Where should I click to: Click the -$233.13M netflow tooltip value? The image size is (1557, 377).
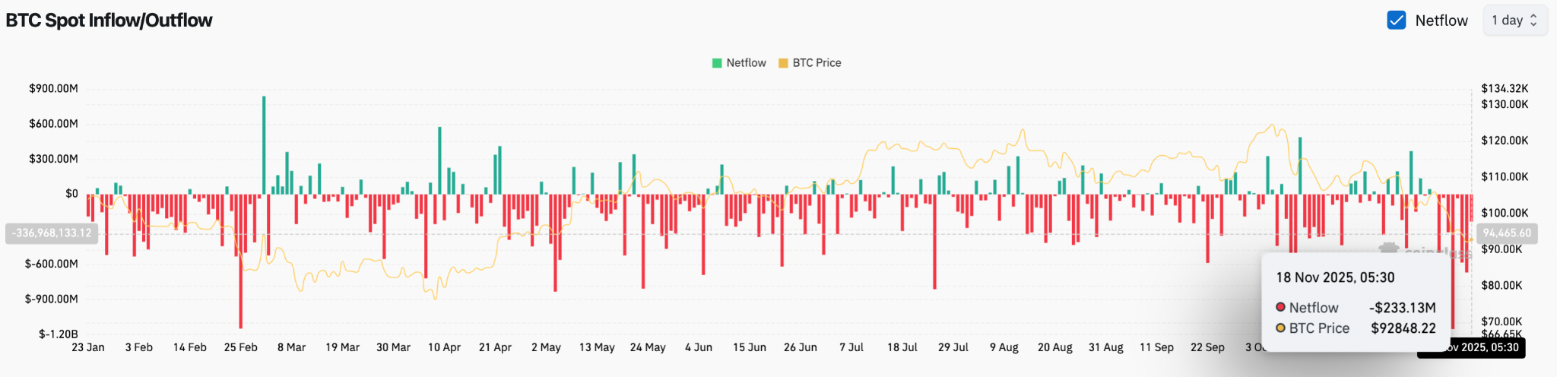pyautogui.click(x=1402, y=308)
